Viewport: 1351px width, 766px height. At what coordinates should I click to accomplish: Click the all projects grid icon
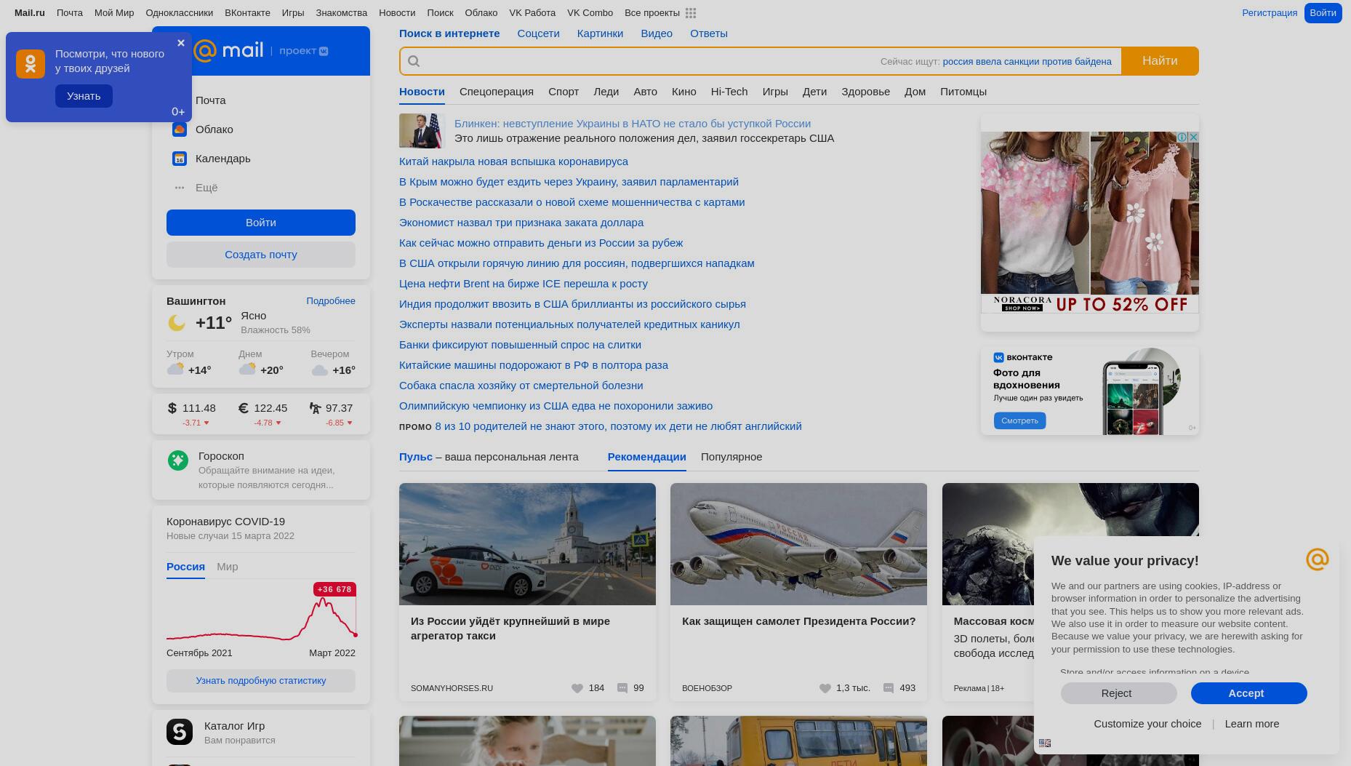[x=691, y=13]
